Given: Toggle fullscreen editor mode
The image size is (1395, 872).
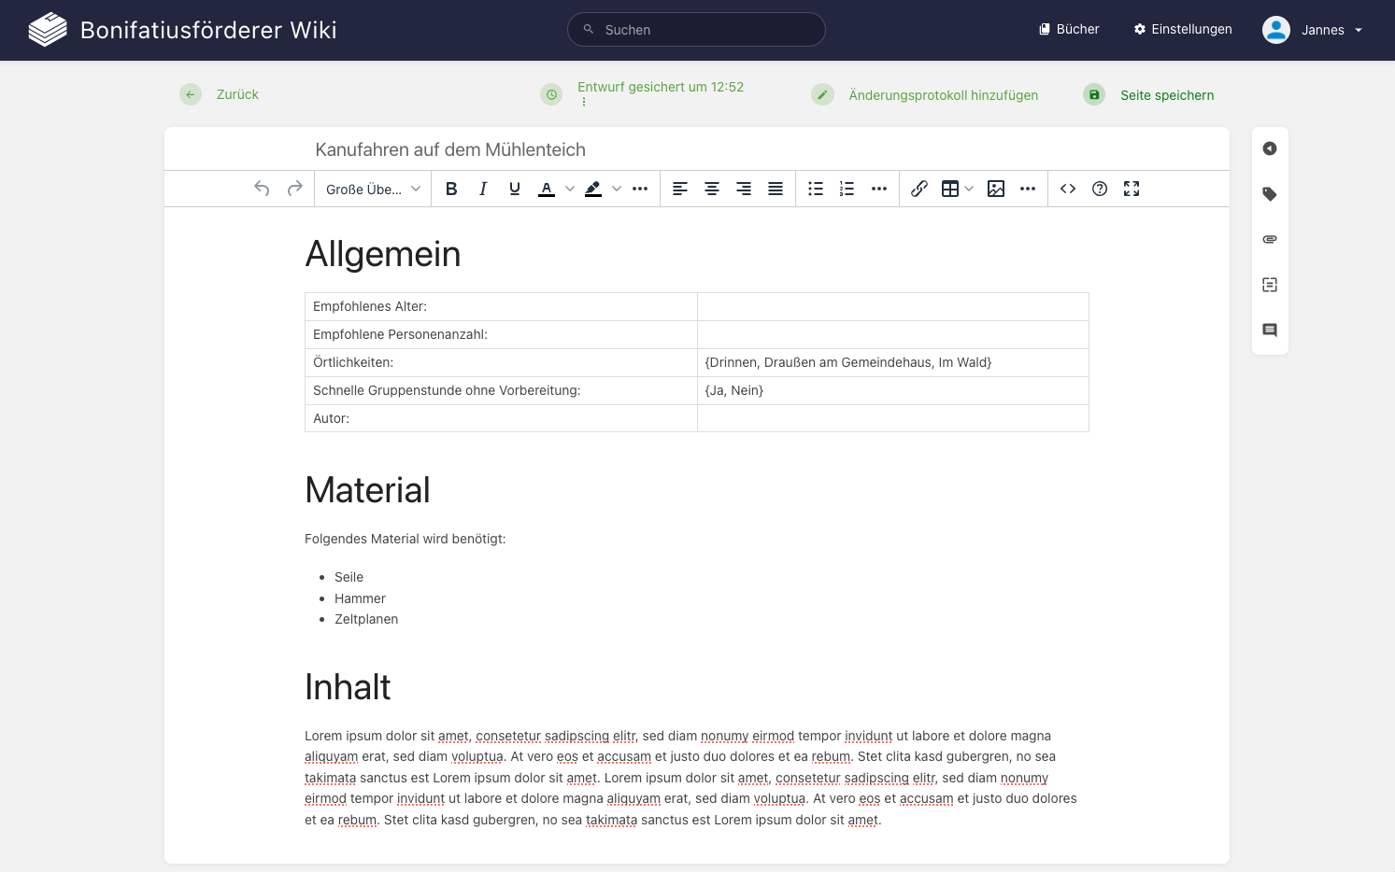Looking at the screenshot, I should click(1132, 189).
